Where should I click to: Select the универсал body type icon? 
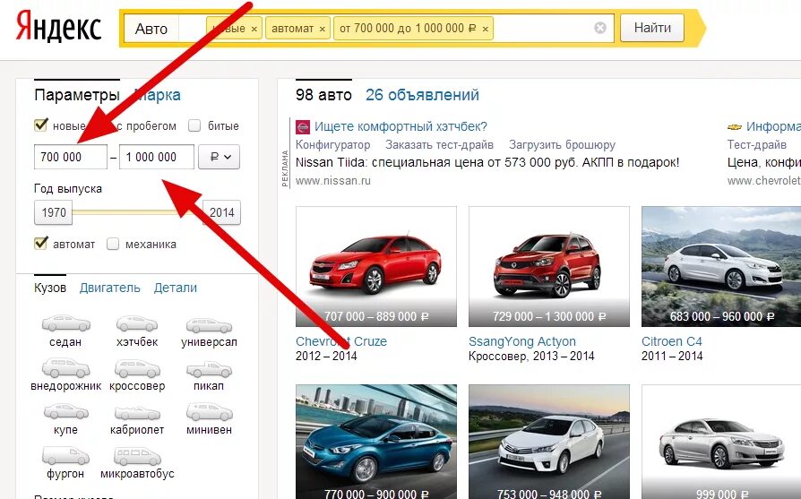209,325
